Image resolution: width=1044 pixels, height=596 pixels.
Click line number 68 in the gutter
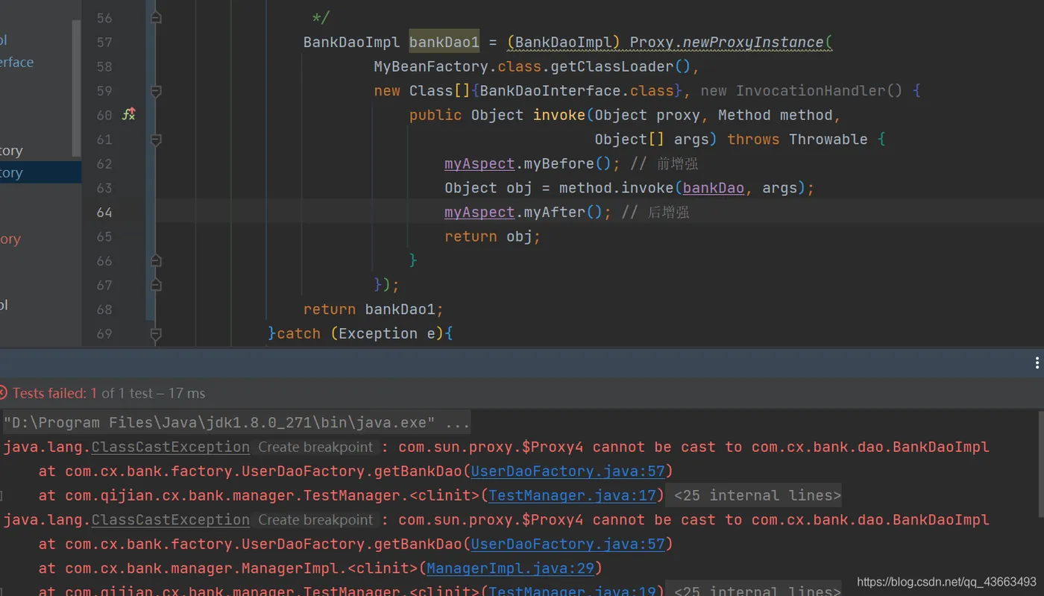(104, 310)
